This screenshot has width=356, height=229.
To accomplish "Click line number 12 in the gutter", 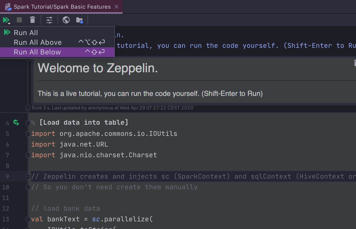I will click(6, 209).
